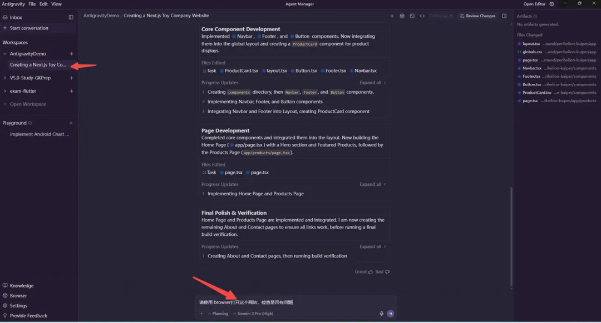Click the Artifacts info icon

(x=535, y=17)
